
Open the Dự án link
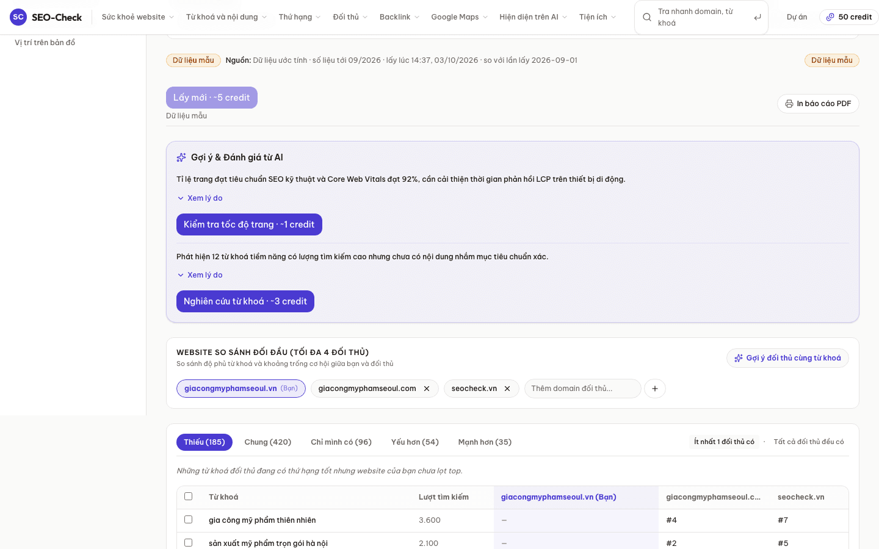(x=797, y=17)
